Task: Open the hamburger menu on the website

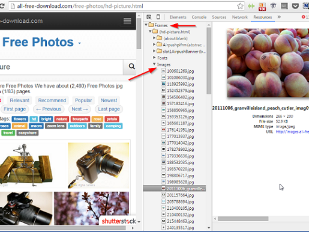Action: 127,21
